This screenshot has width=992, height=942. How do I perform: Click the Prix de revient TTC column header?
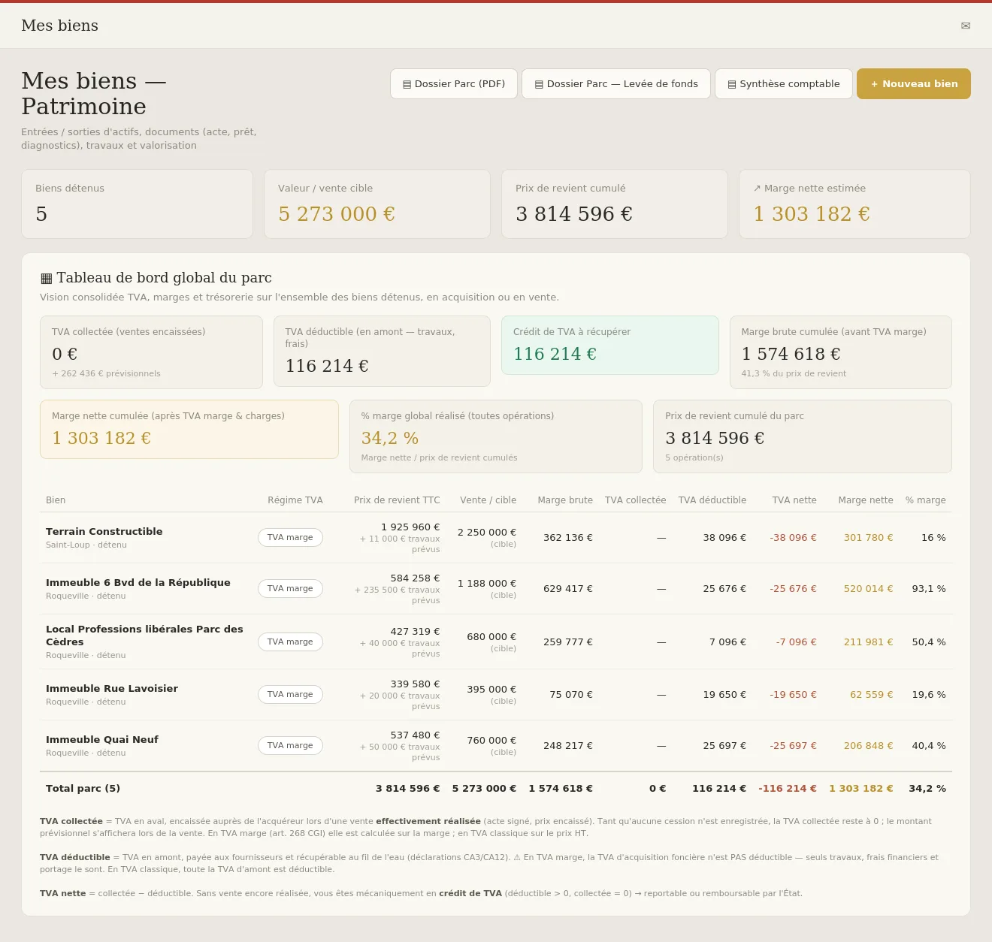[x=397, y=500]
